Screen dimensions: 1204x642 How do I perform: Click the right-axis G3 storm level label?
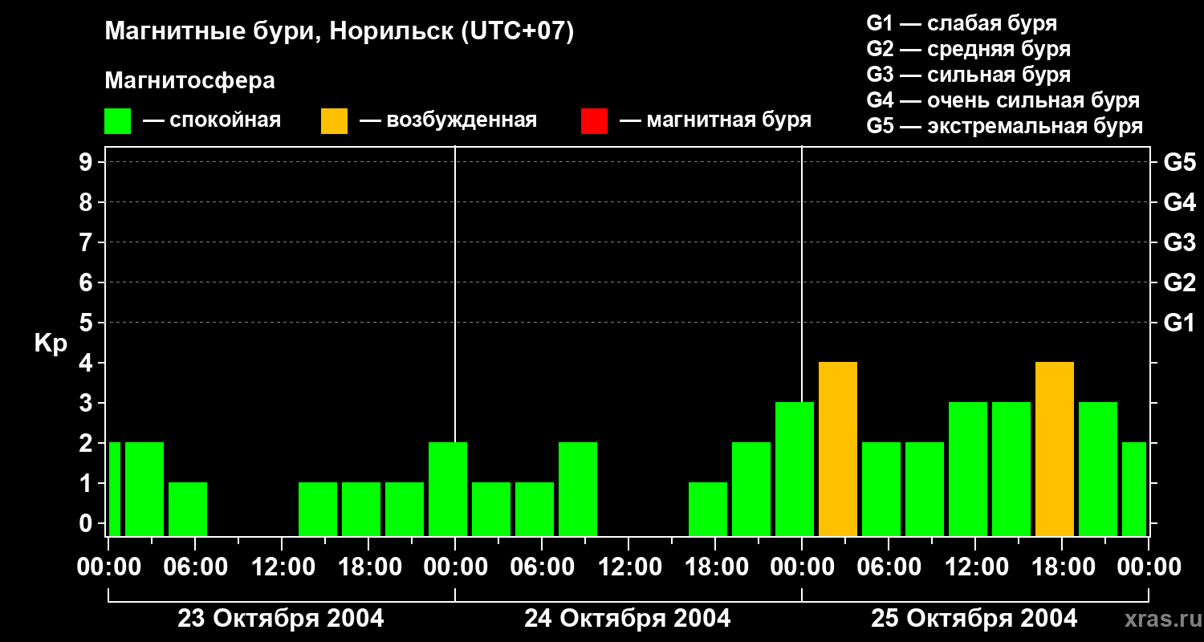coord(1179,242)
